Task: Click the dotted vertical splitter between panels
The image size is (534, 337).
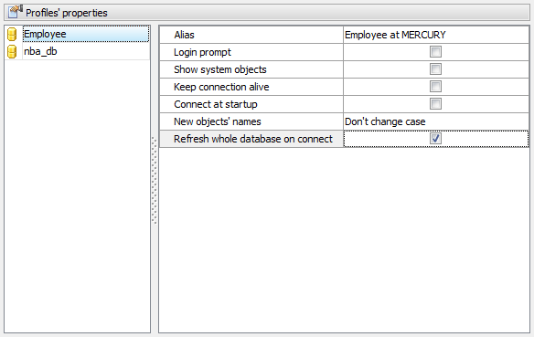Action: coord(155,180)
